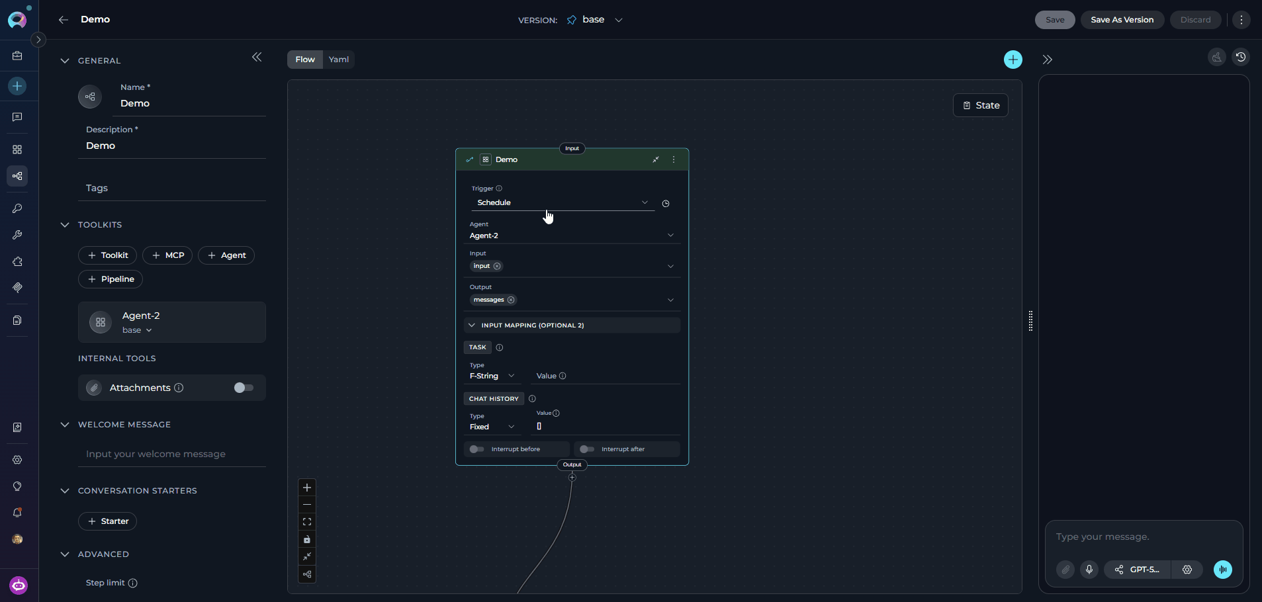
Task: Click the attach file paperclip in chat
Action: point(1065,570)
